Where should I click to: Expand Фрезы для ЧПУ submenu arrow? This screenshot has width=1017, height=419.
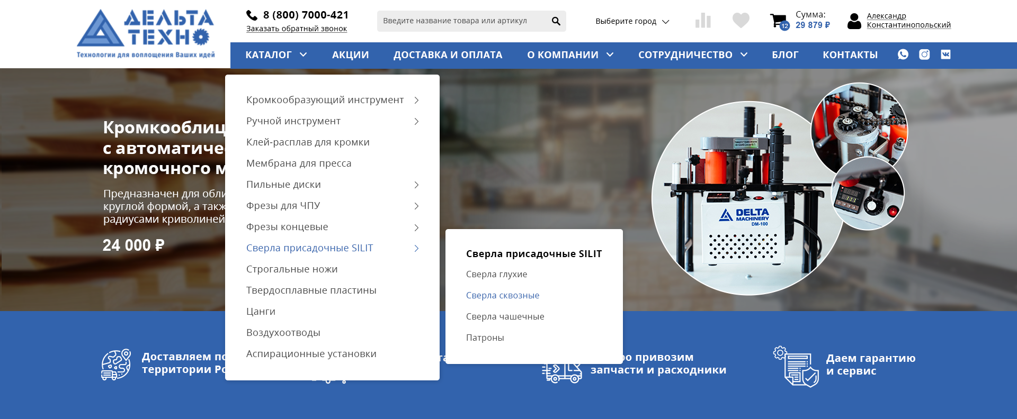pyautogui.click(x=416, y=206)
